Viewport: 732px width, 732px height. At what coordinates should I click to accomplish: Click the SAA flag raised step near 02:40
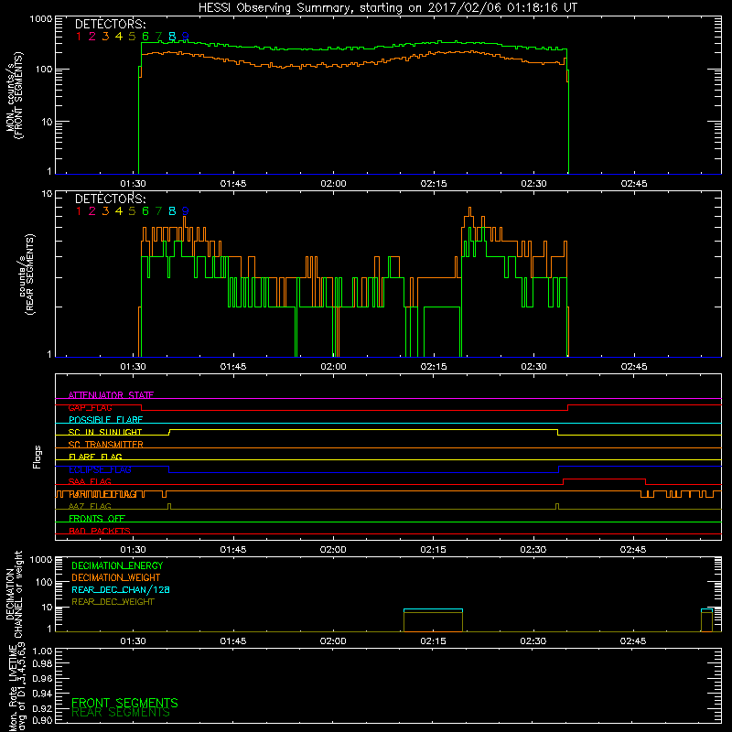605,479
